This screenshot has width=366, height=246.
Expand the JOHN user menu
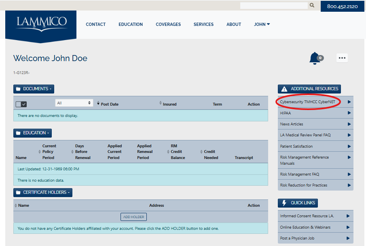point(262,24)
